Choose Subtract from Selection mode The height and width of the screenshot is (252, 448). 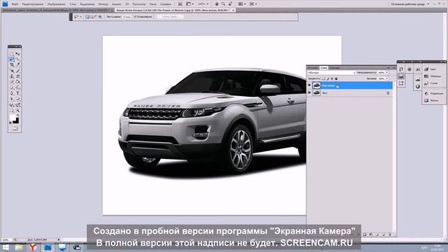(x=96, y=17)
